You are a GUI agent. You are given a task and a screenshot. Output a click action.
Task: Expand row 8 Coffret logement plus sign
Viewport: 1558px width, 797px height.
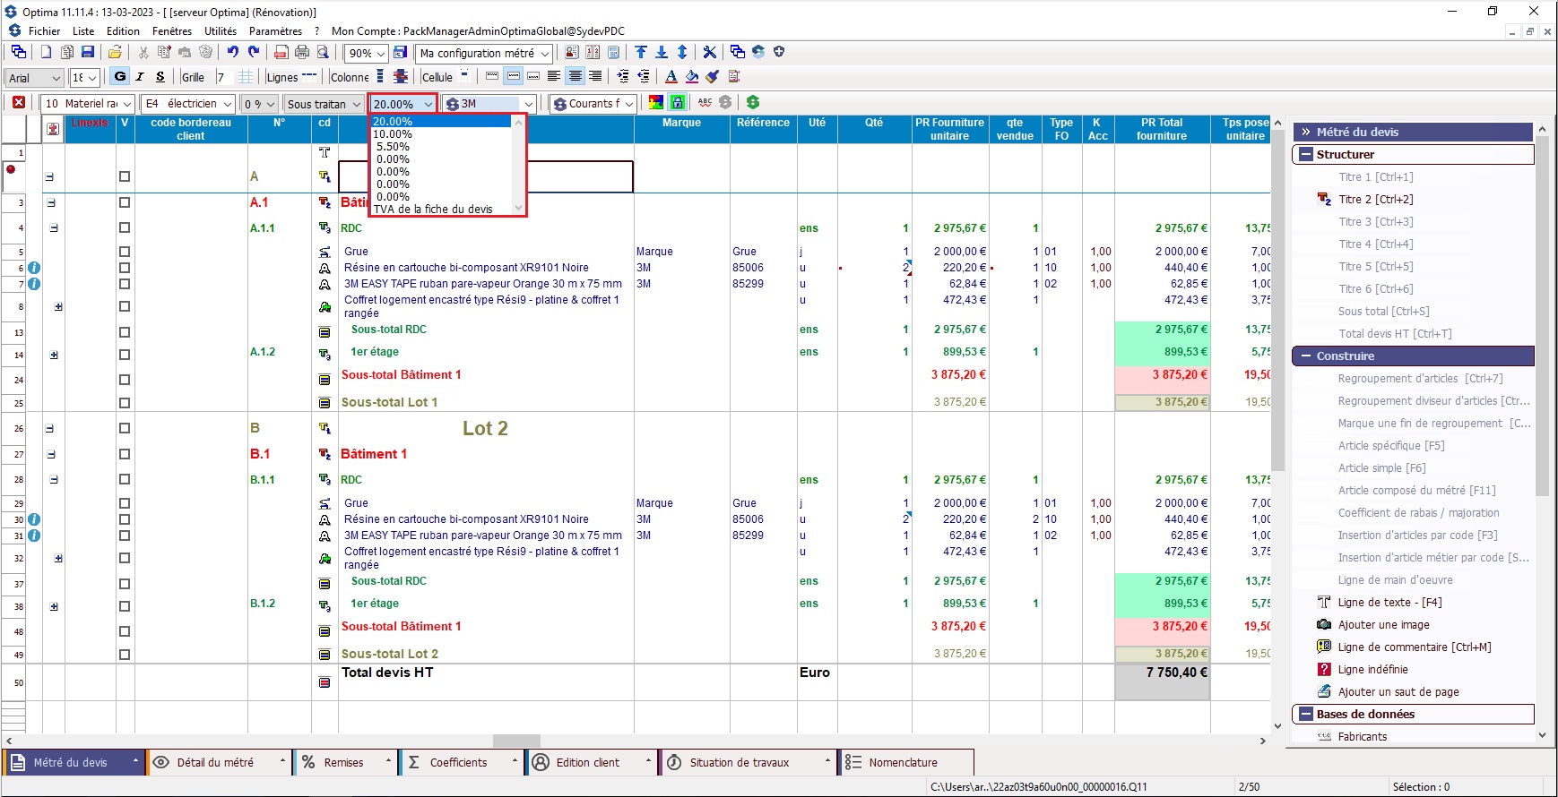coord(58,307)
